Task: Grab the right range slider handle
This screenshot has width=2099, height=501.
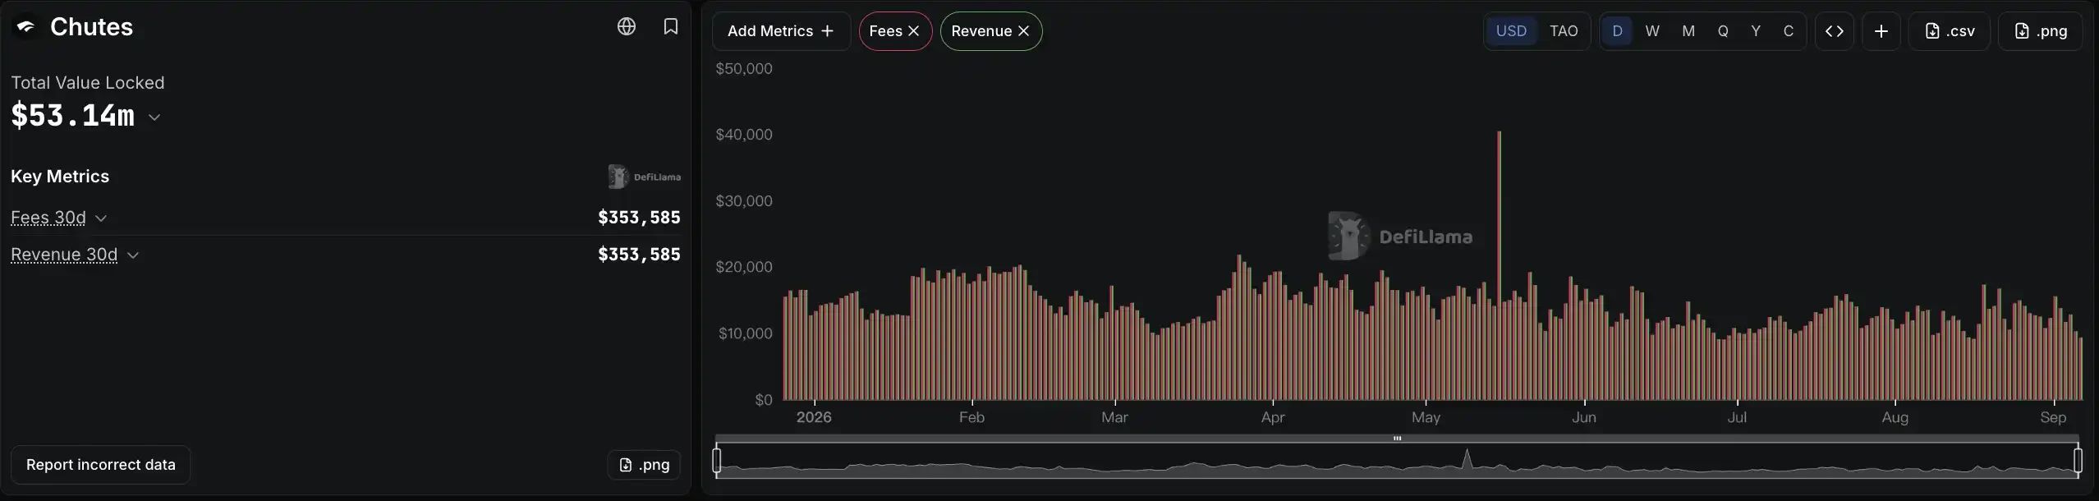Action: pos(2078,460)
